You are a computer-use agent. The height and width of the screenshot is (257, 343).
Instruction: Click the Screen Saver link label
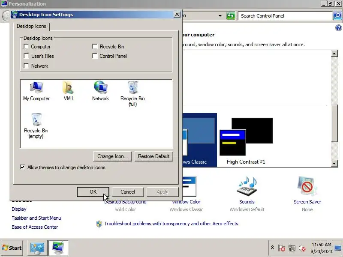(307, 202)
